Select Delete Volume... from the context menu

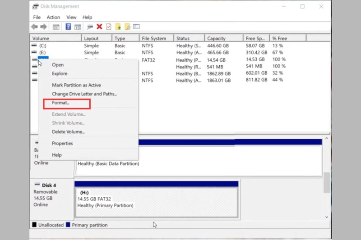coord(68,131)
